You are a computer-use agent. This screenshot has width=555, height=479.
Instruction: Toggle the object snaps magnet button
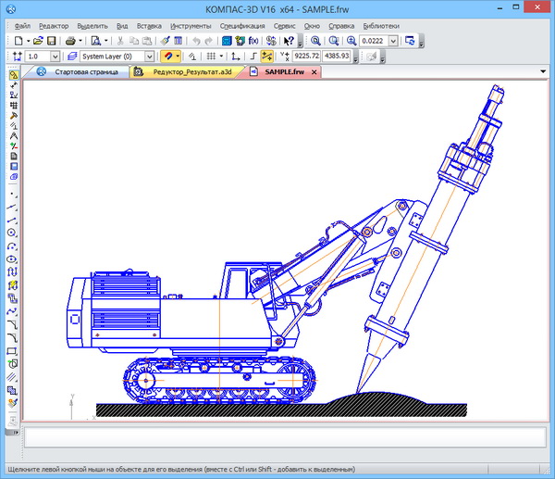(x=169, y=57)
